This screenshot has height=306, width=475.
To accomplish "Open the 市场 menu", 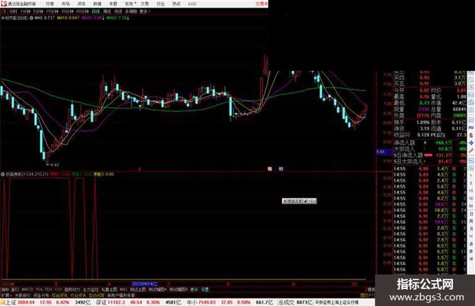I will click(65, 4).
